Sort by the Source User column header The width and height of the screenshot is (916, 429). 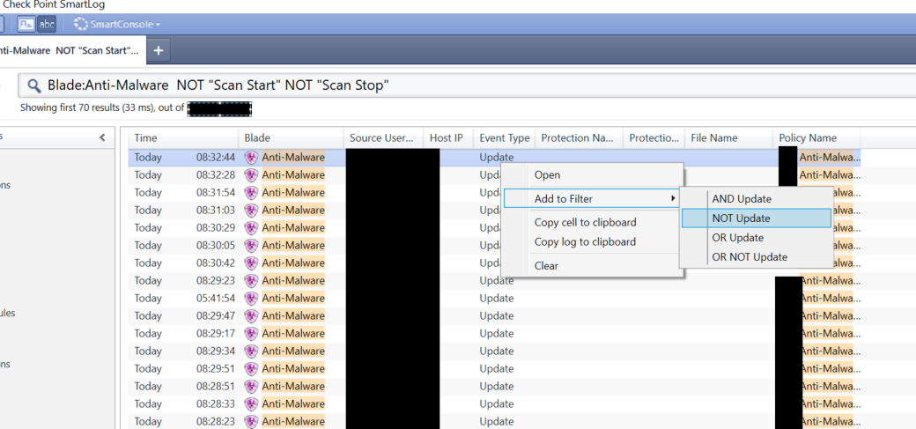pyautogui.click(x=383, y=138)
